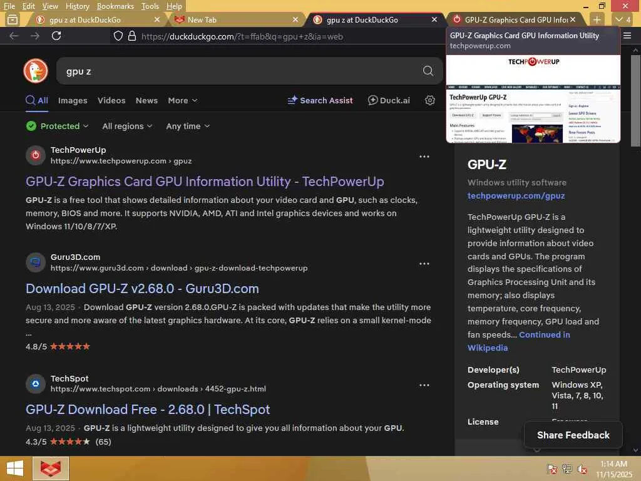Open the hamburger application menu
The height and width of the screenshot is (481, 641).
click(x=627, y=36)
